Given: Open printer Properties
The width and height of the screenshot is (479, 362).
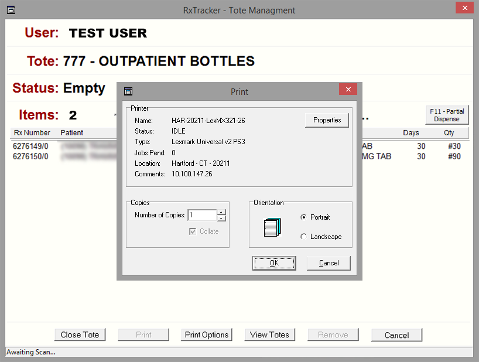Looking at the screenshot, I should 327,120.
